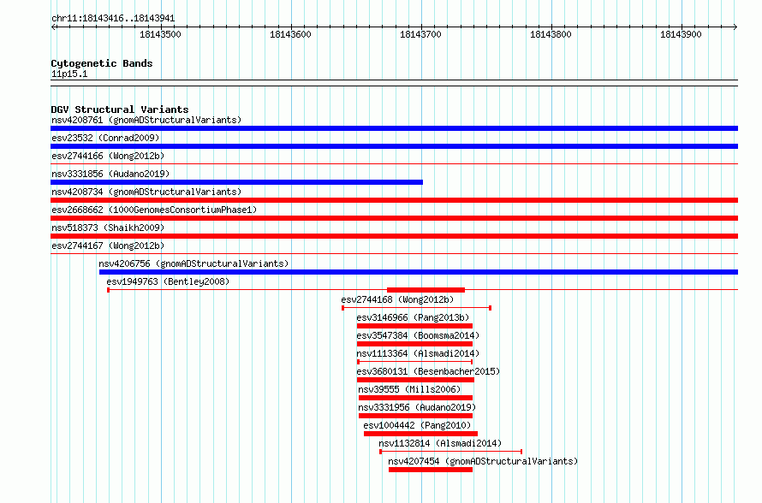The width and height of the screenshot is (762, 503).
Task: Click the nsv4208761 gnomAD variant label
Action: 146,120
